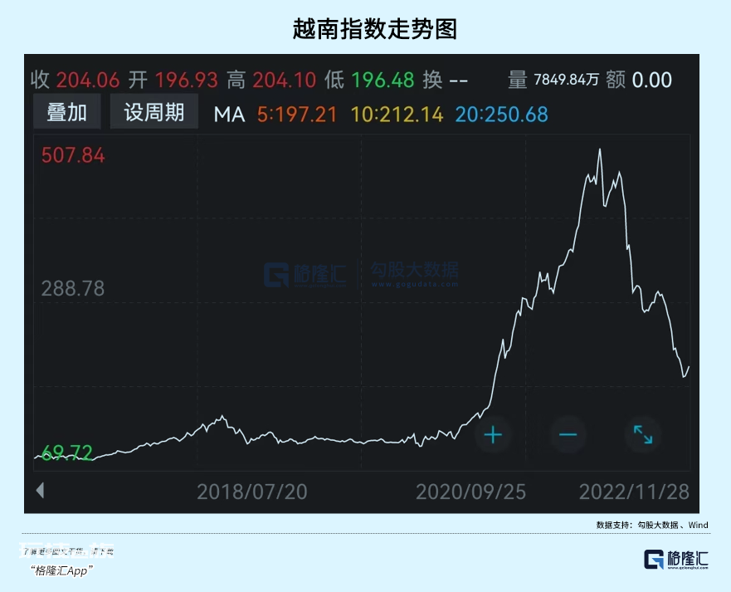Open the 设周期 period settings button

pos(154,111)
